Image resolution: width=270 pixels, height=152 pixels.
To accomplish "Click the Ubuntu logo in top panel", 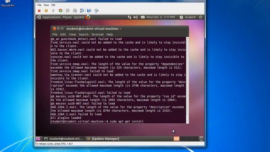I will pos(39,17).
